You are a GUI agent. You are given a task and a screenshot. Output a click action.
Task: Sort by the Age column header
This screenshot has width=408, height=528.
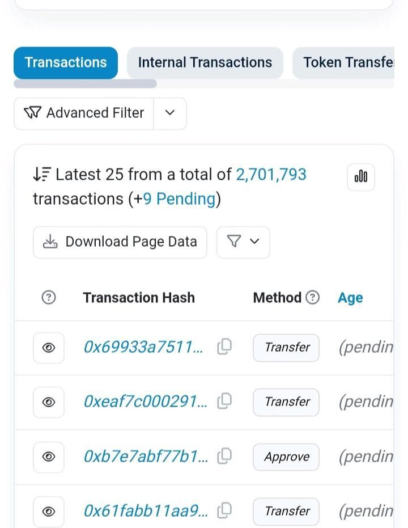(x=350, y=298)
